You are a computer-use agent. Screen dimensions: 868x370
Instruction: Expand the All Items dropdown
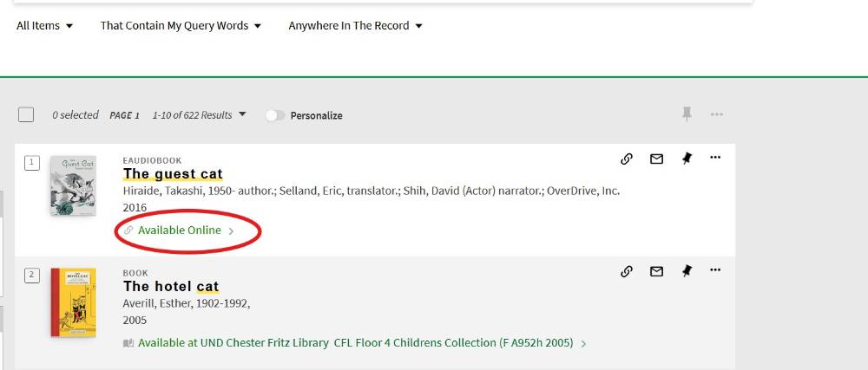(45, 26)
